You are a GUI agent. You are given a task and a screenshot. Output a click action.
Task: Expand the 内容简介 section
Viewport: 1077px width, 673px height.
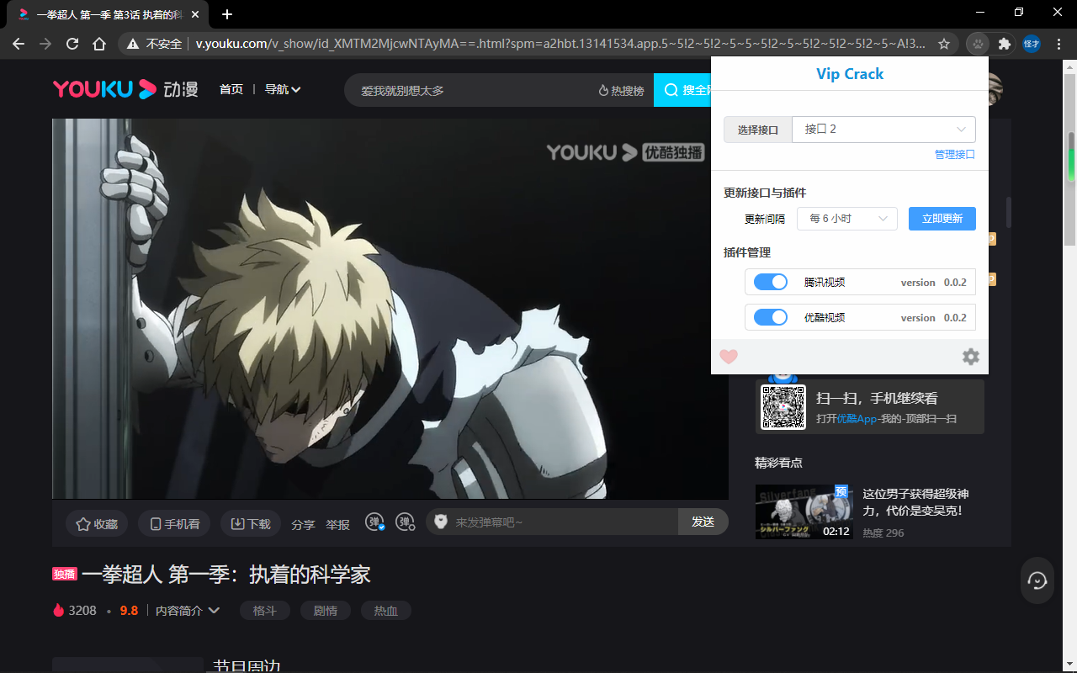188,611
